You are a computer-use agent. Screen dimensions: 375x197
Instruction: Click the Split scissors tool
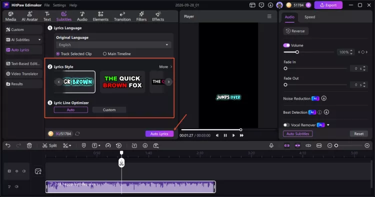point(49,146)
